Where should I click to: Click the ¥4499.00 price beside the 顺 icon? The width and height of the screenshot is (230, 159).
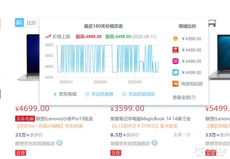click(192, 72)
